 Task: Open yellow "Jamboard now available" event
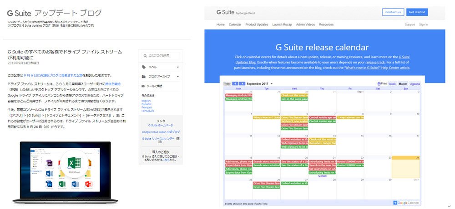(x=294, y=122)
